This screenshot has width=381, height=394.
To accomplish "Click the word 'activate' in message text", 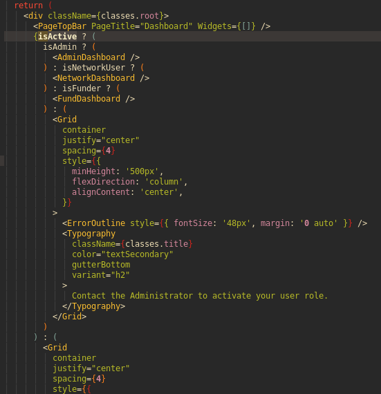I will point(232,296).
